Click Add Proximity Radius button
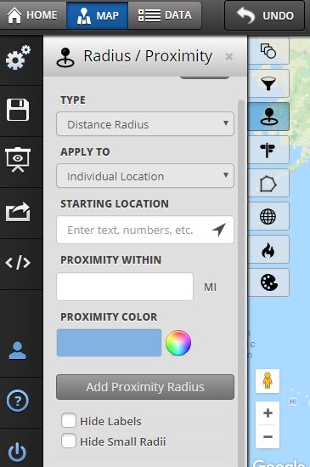310x467 pixels. click(145, 387)
